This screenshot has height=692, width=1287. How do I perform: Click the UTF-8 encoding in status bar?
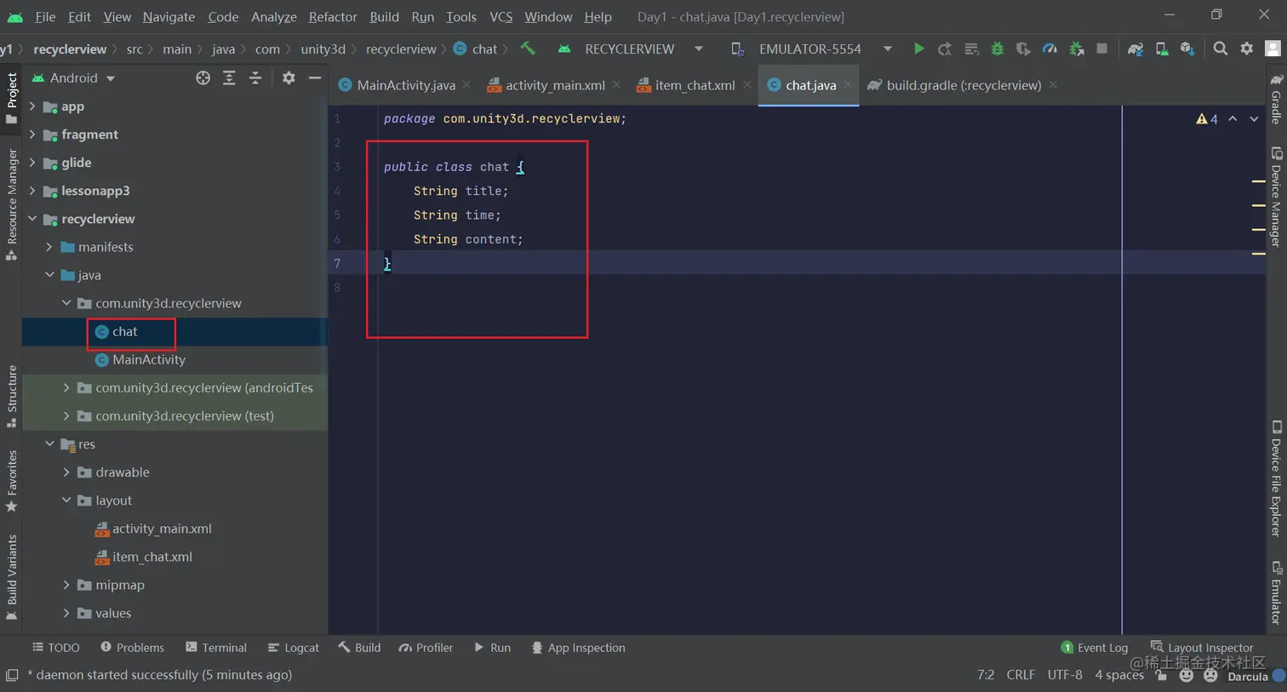(x=1065, y=675)
